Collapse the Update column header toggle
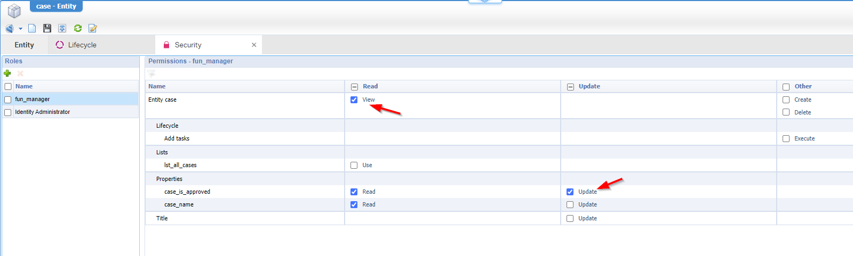This screenshot has width=853, height=256. (x=570, y=87)
